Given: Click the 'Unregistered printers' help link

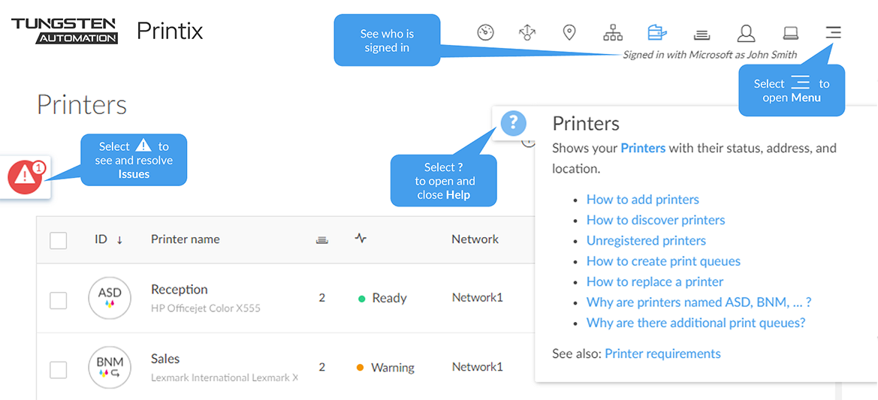Looking at the screenshot, I should (x=646, y=241).
